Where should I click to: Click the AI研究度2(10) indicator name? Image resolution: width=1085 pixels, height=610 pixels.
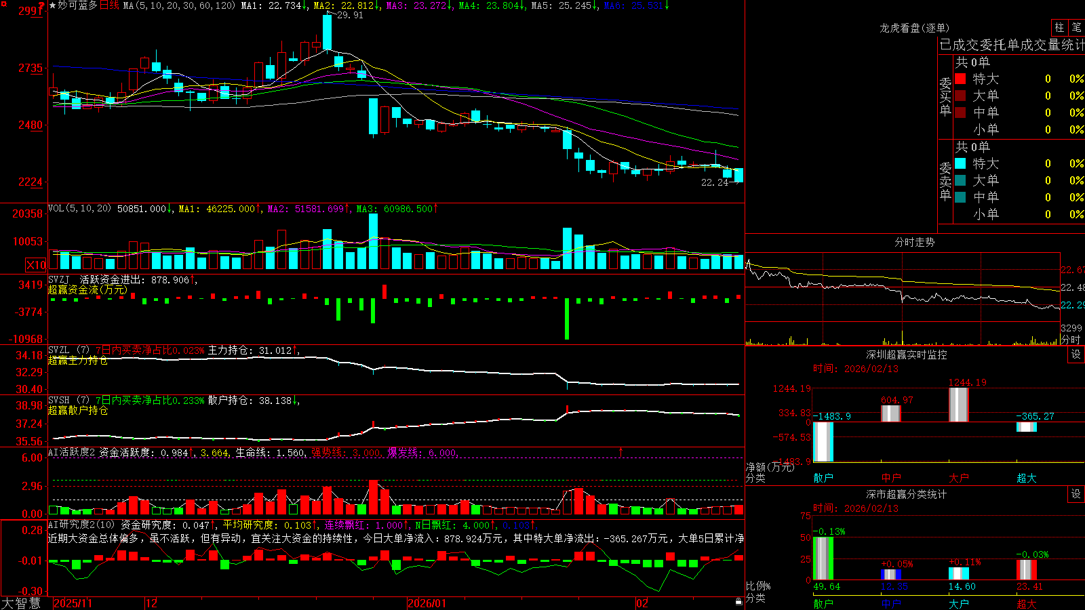coord(82,525)
